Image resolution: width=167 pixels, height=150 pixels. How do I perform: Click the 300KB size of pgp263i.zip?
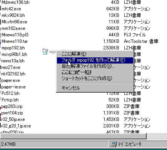(113, 106)
